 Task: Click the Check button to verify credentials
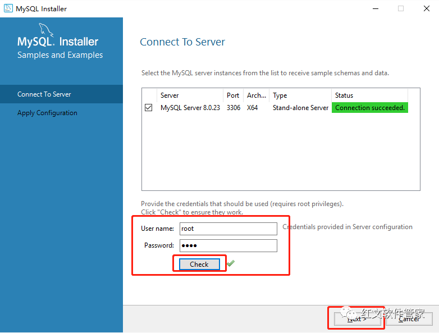[x=199, y=264]
